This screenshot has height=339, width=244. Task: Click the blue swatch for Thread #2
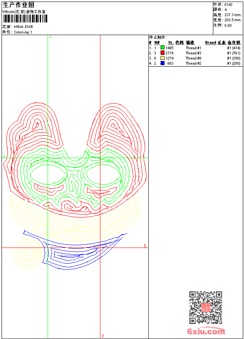click(163, 63)
